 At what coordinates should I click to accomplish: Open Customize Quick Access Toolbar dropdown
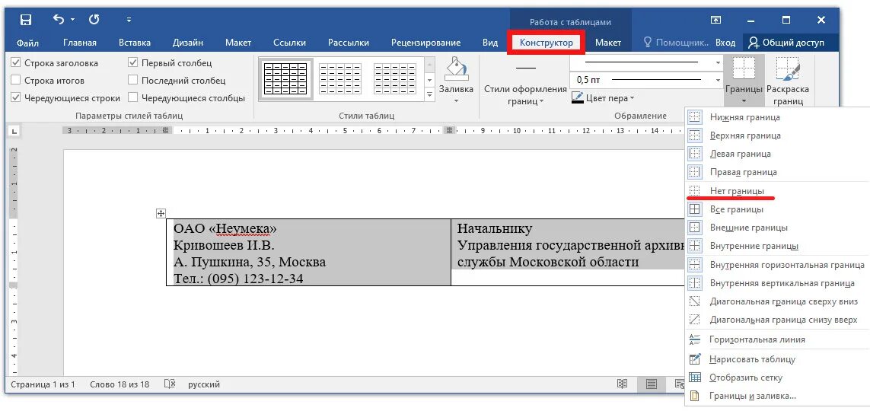(x=129, y=21)
